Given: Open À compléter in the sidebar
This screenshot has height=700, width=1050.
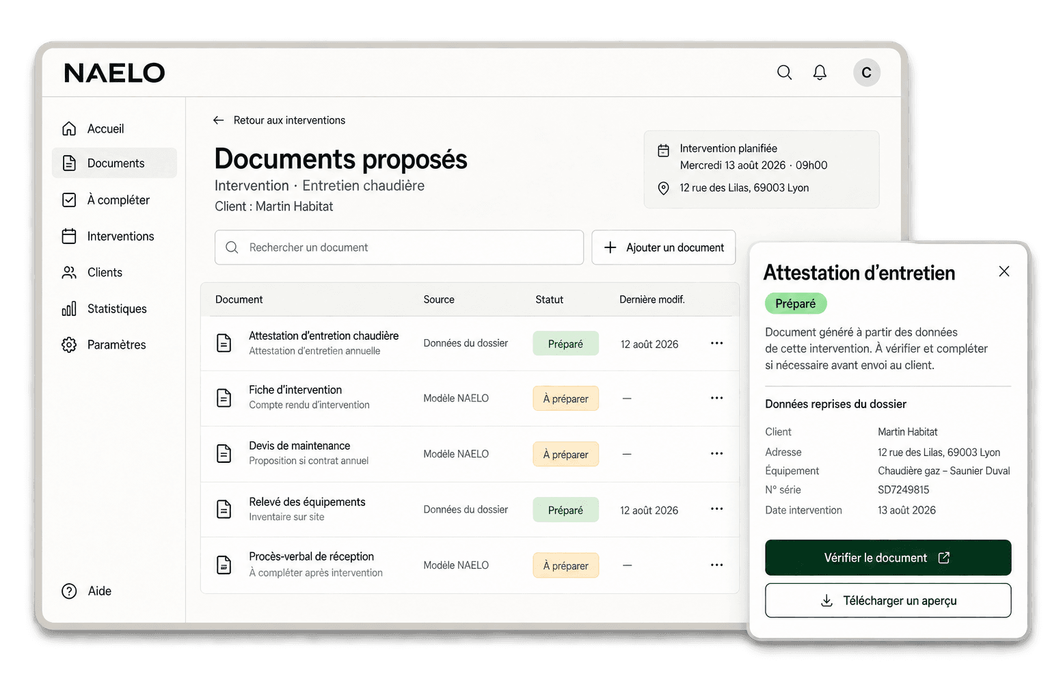Looking at the screenshot, I should point(114,200).
